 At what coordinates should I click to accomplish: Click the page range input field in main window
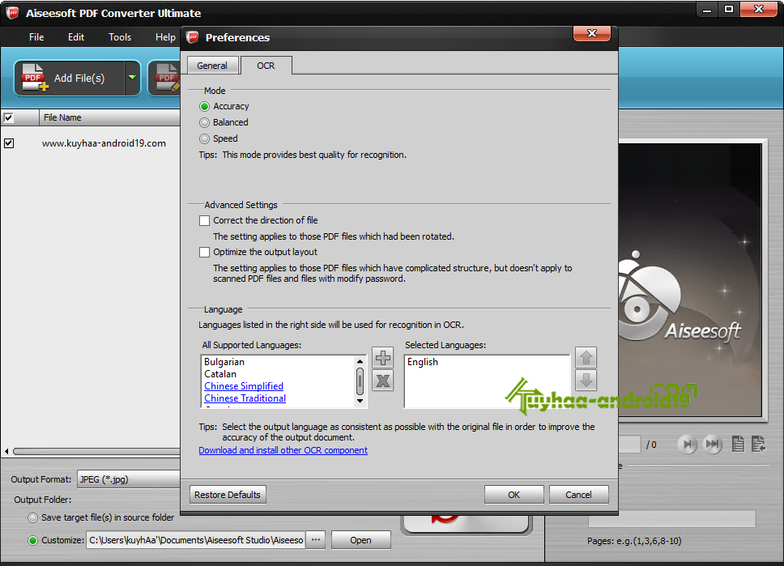[671, 518]
